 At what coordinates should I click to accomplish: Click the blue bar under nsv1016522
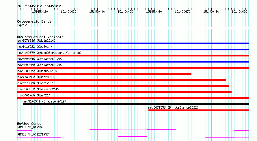[133, 50]
